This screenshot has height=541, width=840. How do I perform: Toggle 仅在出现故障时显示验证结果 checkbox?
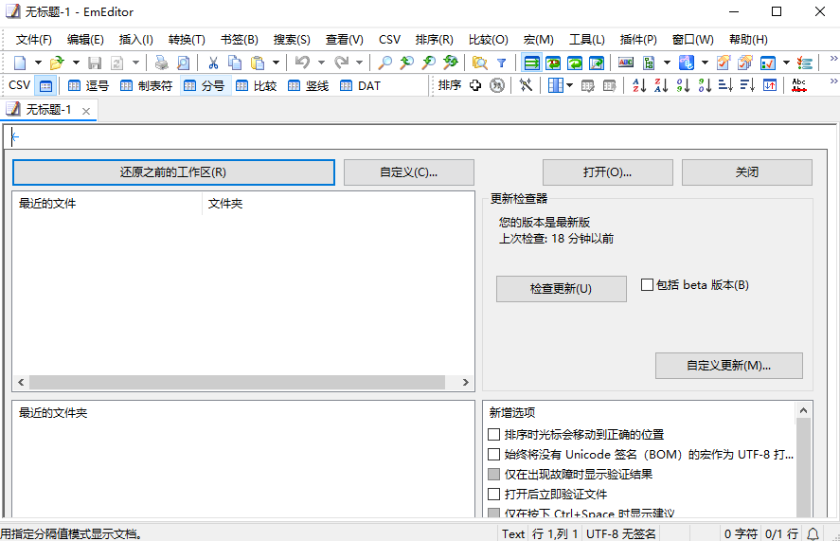click(x=494, y=474)
